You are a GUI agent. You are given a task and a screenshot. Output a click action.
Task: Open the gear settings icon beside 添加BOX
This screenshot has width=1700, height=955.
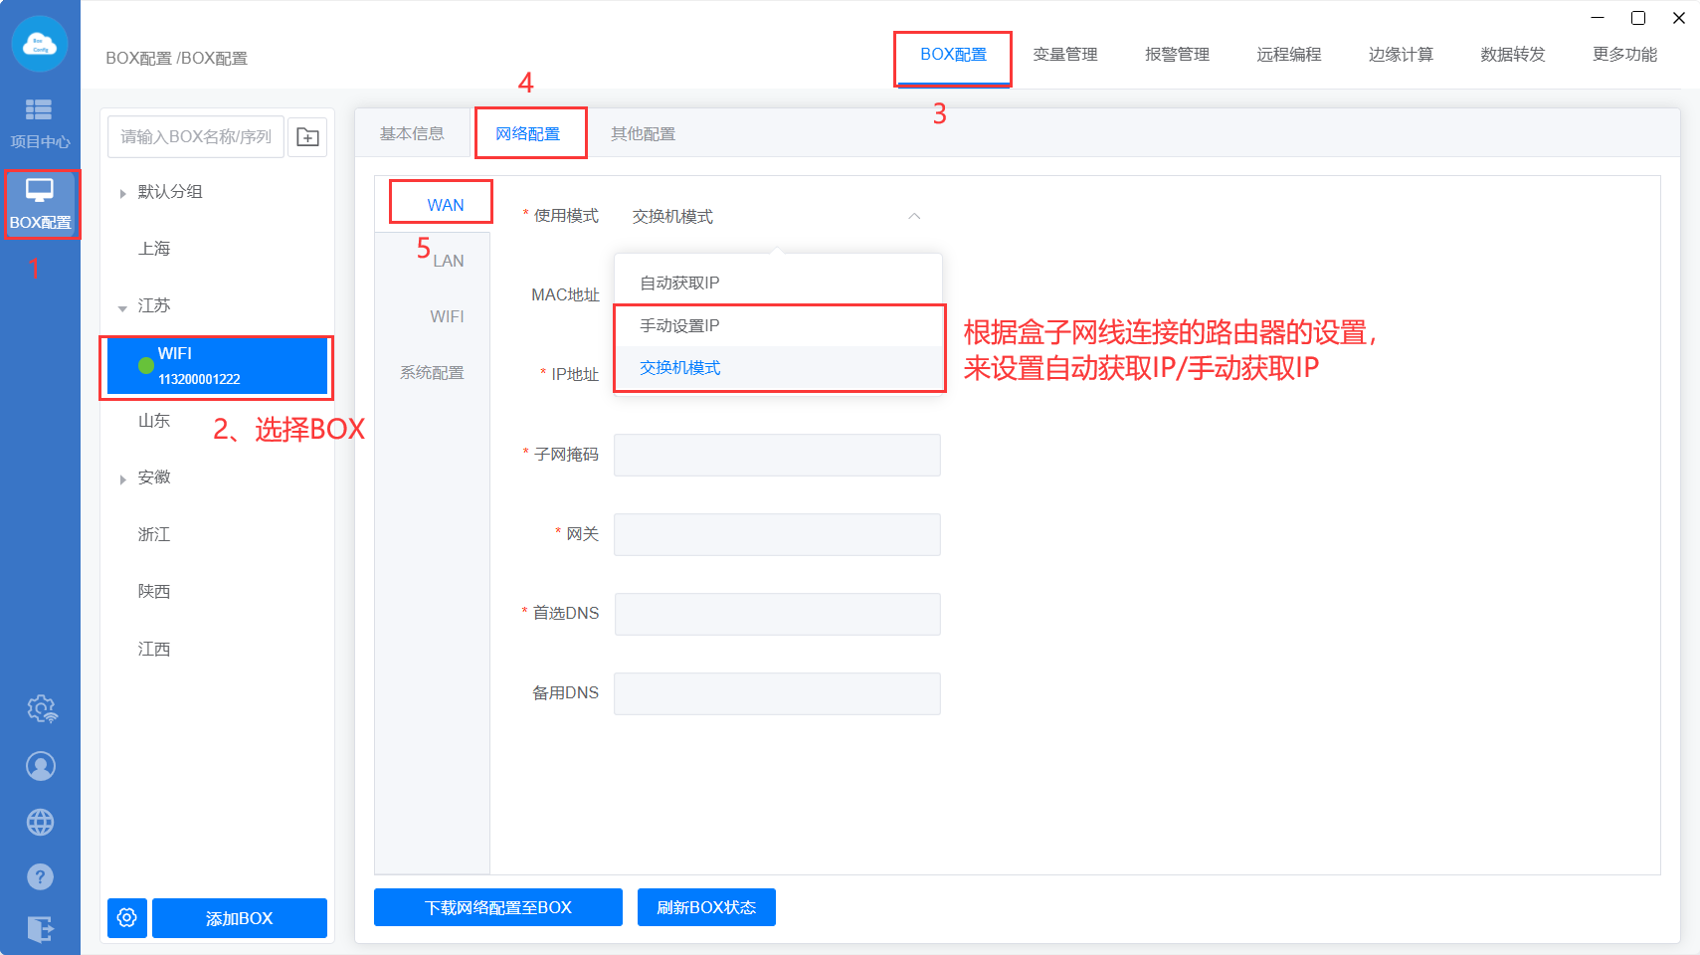tap(127, 917)
